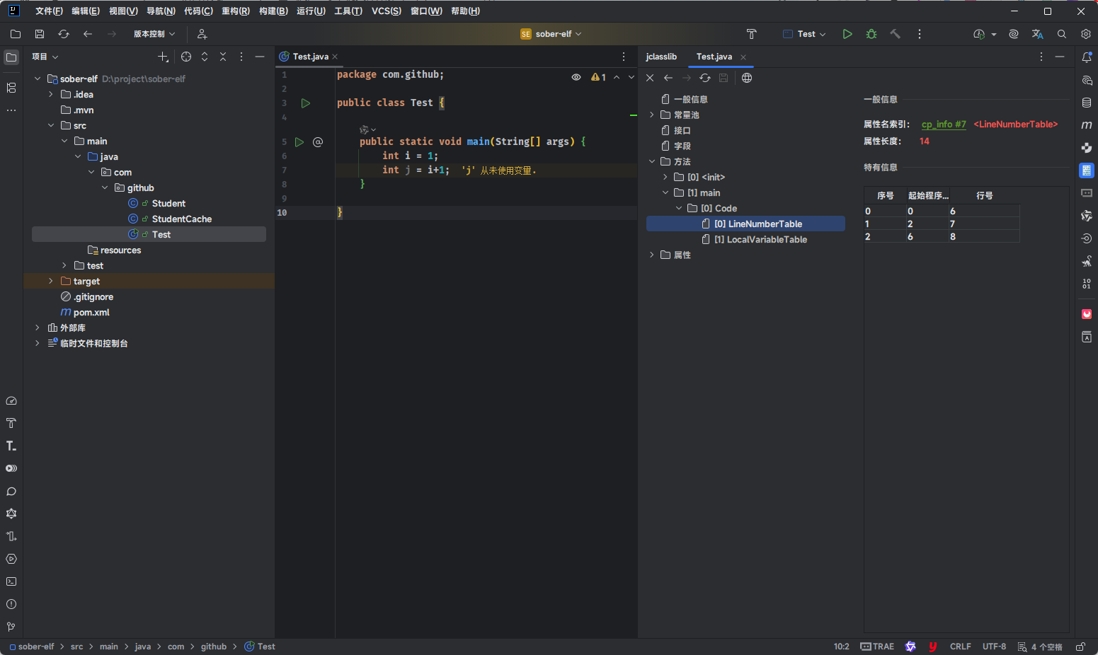
Task: Select LocalVariableTable in the tree
Action: (766, 240)
